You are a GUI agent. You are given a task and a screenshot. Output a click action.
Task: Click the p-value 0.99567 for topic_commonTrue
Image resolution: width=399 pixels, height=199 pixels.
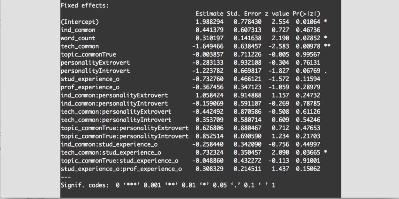[308, 55]
